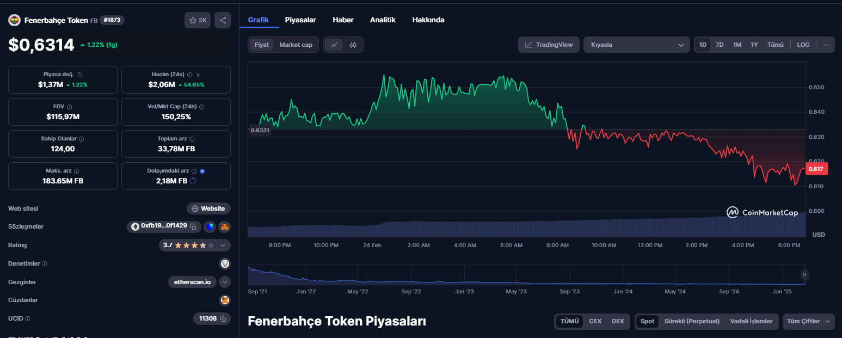Open the Analitik tab
Screen dimensions: 842x338
coord(383,20)
